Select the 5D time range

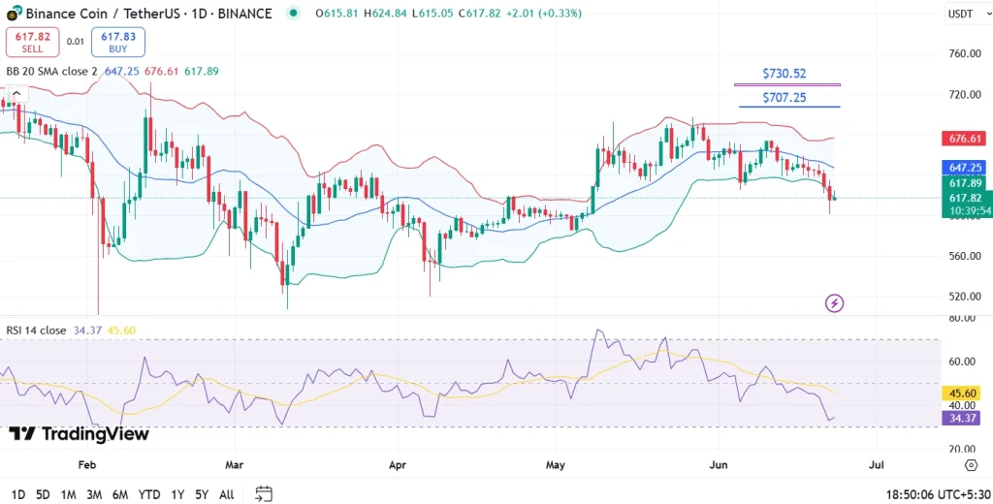[x=43, y=494]
